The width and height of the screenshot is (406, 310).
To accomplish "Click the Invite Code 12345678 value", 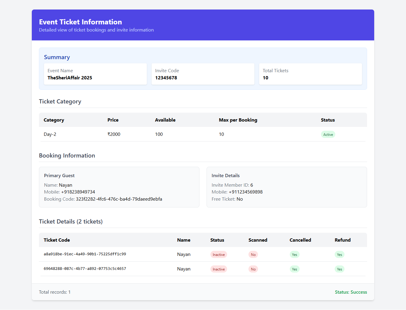I will (x=166, y=78).
